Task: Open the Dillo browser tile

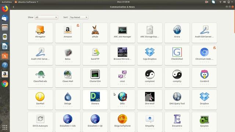Action: (x=122, y=100)
